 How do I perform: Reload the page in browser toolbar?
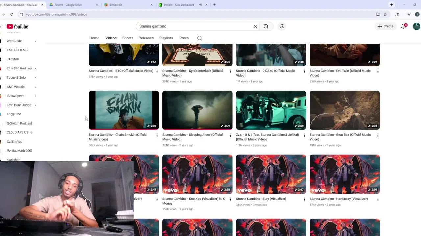point(12,14)
